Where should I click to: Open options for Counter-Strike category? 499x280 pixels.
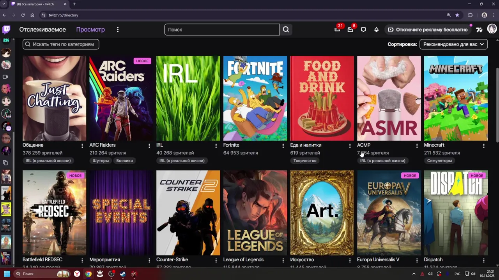[216, 260]
